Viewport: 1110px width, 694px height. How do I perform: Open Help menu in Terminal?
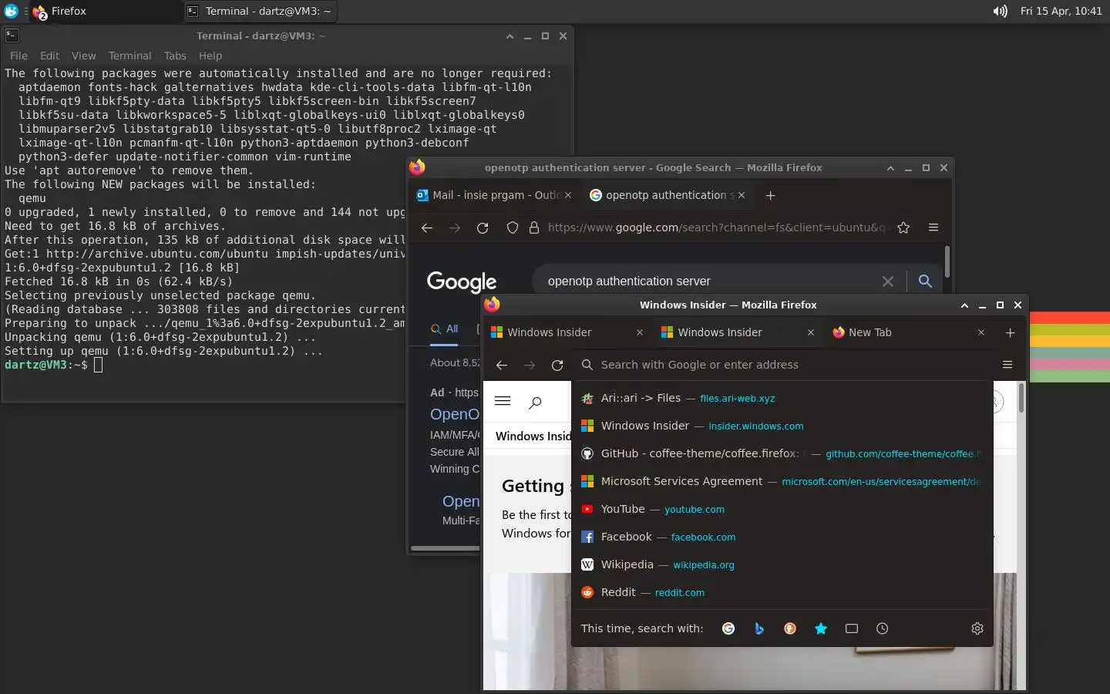(x=210, y=56)
